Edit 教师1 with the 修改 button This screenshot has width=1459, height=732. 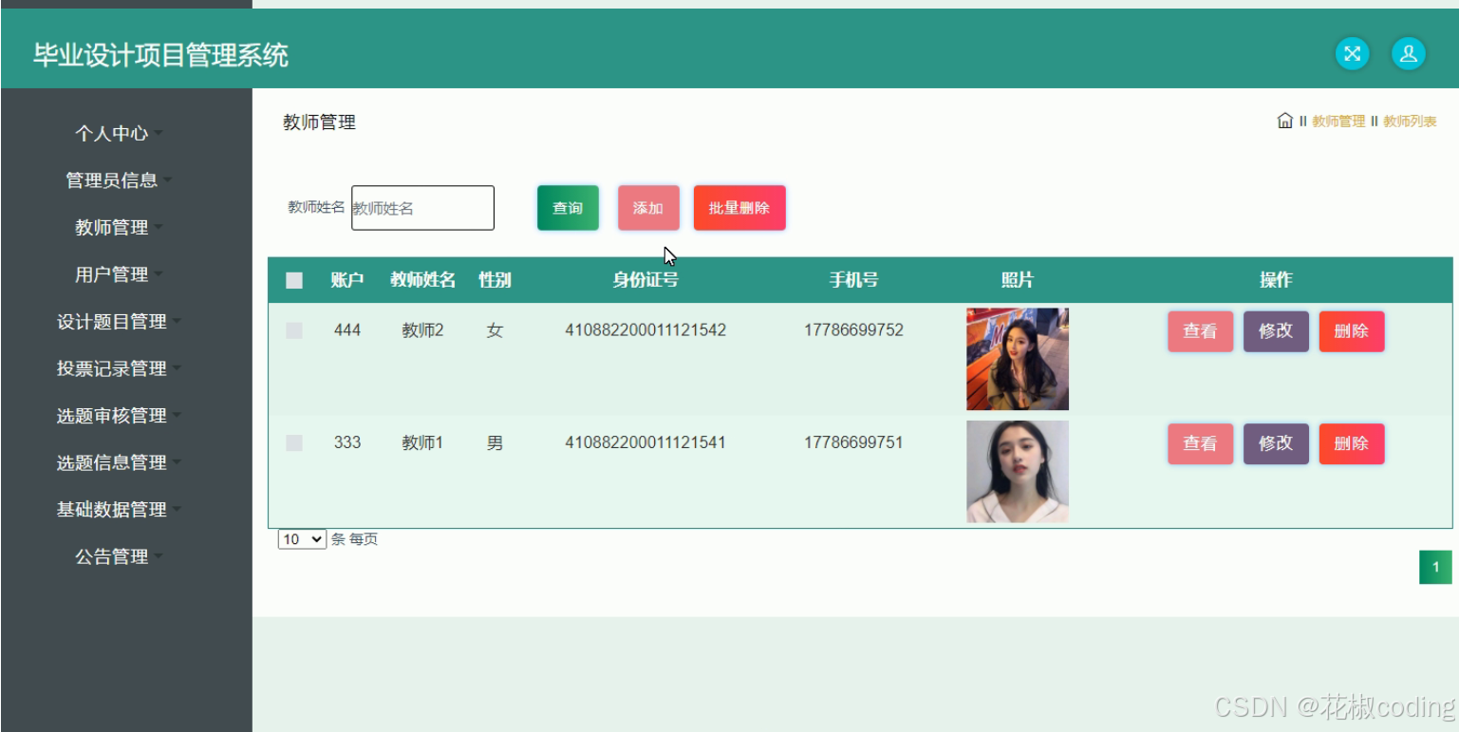tap(1276, 443)
